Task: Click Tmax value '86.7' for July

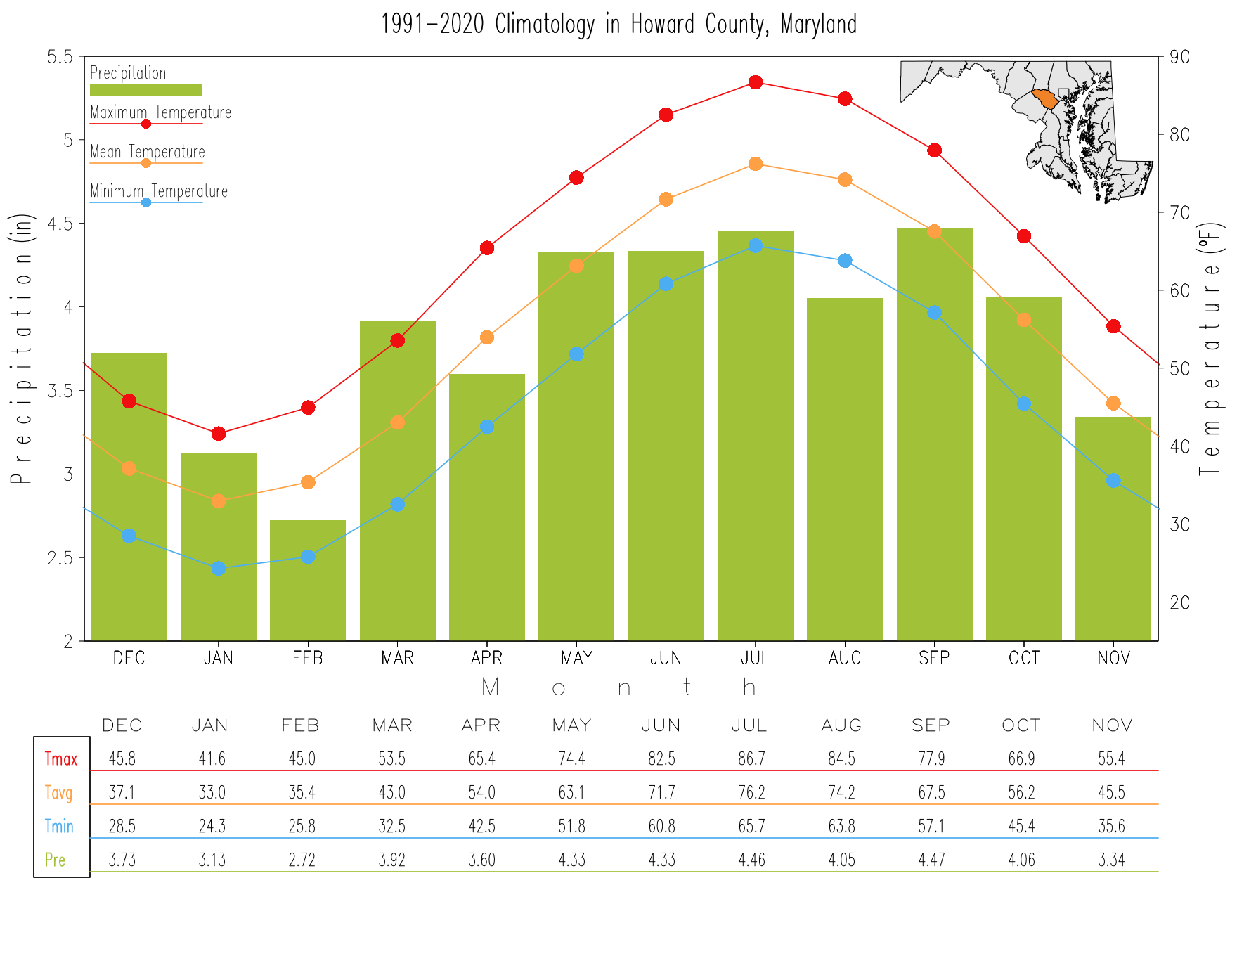Action: click(x=751, y=759)
